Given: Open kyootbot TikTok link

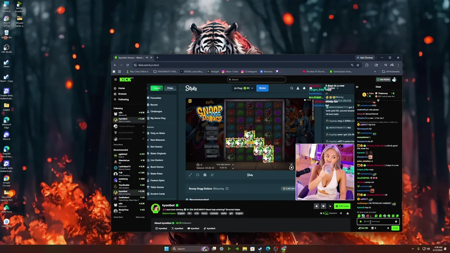Looking at the screenshot, I should click(x=209, y=228).
